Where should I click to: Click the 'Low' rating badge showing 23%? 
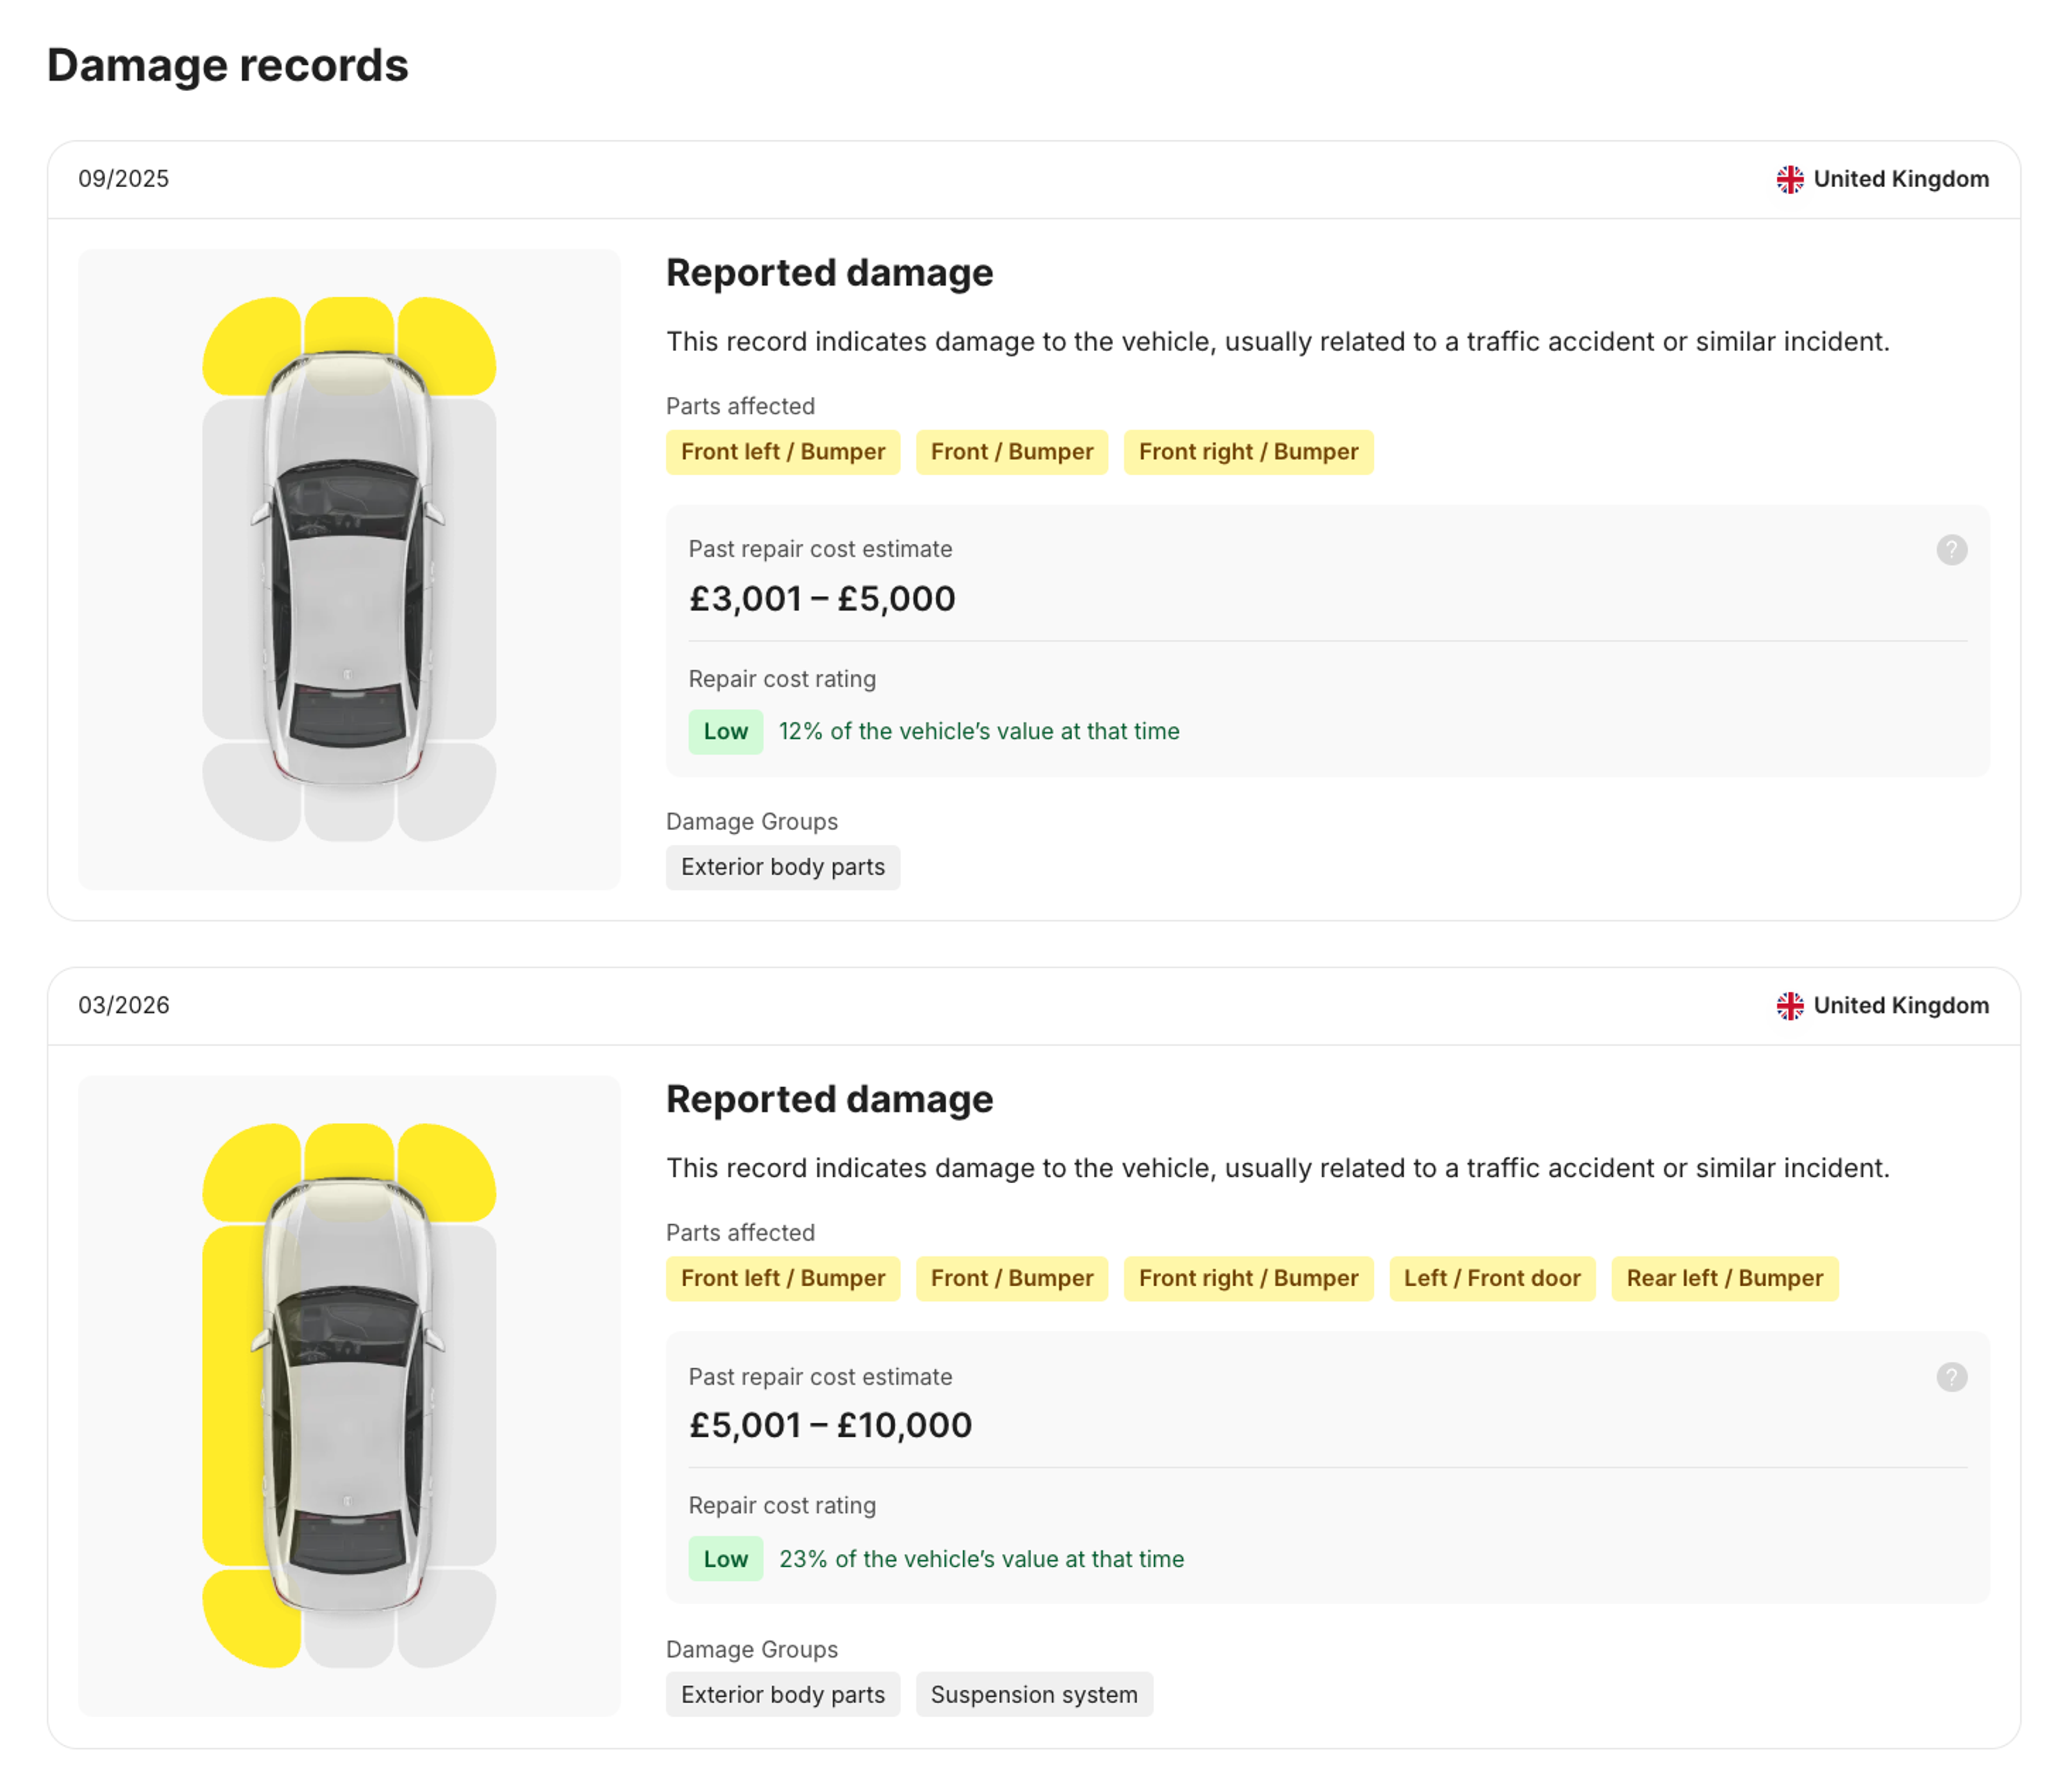click(725, 1558)
